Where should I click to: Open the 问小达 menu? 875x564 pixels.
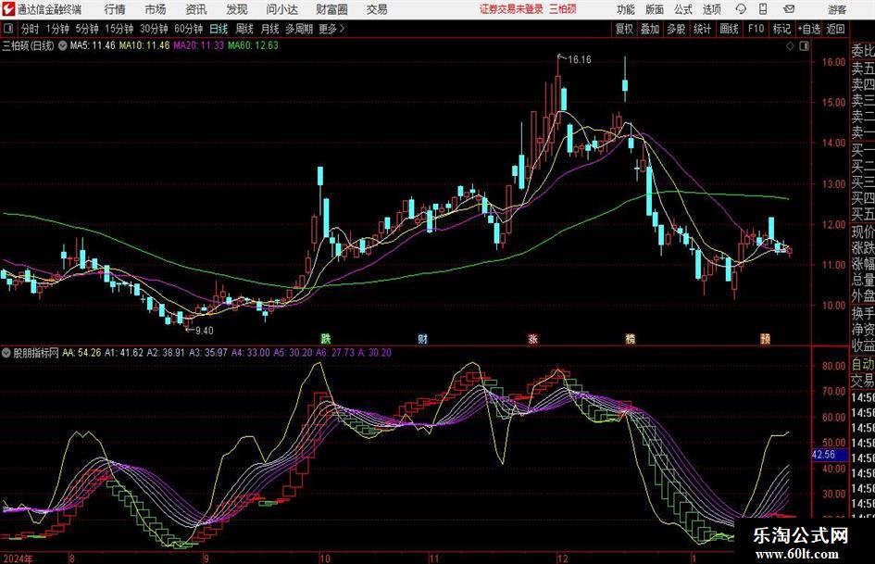pyautogui.click(x=281, y=9)
